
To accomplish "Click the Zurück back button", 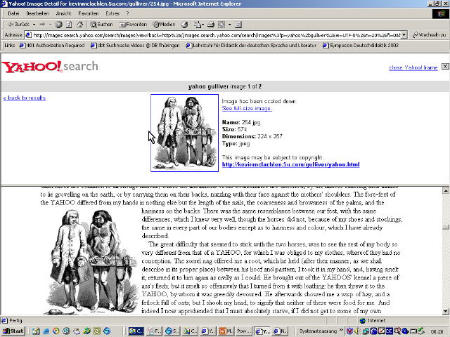I will [17, 24].
